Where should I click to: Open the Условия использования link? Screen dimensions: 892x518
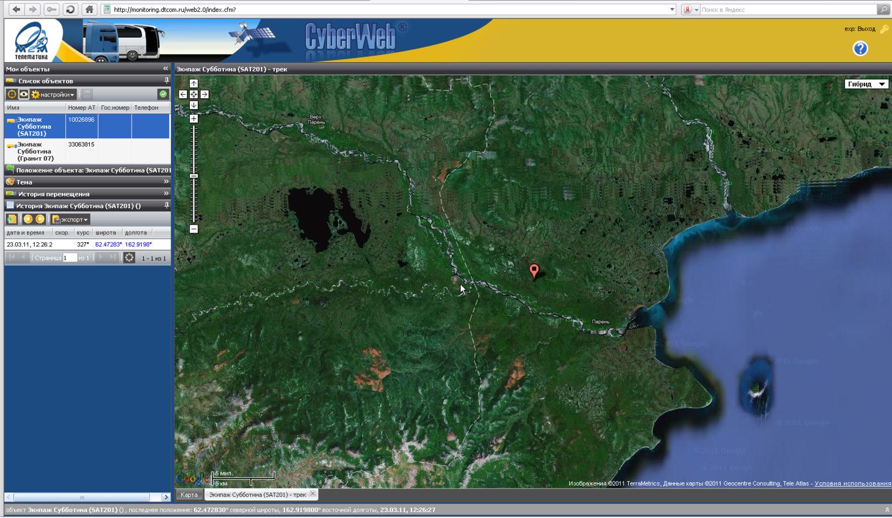(x=852, y=483)
